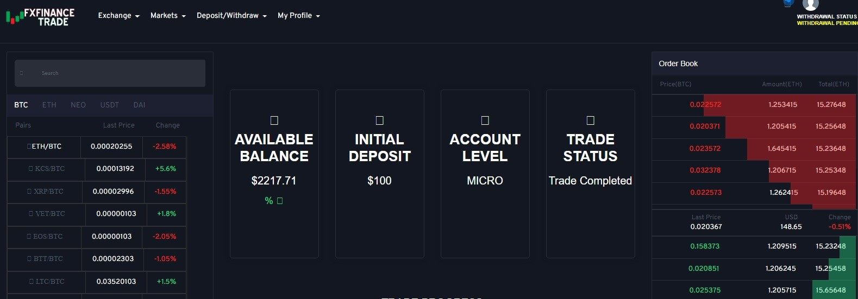Click the user avatar profile icon

(810, 4)
